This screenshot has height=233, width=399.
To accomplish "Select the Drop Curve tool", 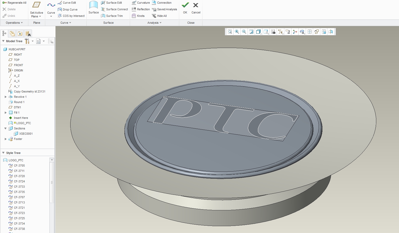I will point(68,9).
